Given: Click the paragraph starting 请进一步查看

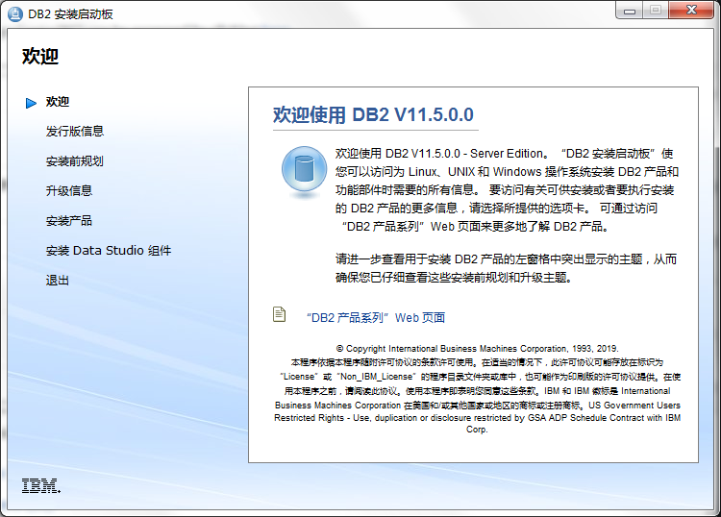Looking at the screenshot, I should pos(506,268).
